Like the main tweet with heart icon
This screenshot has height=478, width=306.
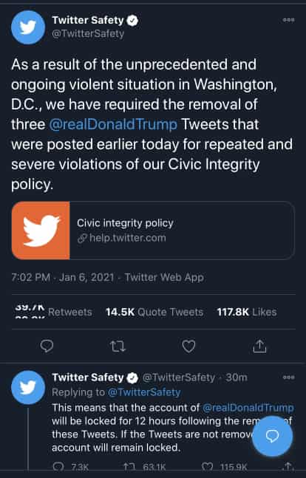[x=188, y=346]
